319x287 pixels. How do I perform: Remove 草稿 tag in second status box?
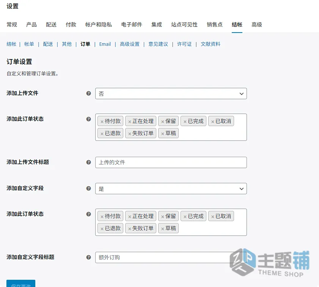163,229
